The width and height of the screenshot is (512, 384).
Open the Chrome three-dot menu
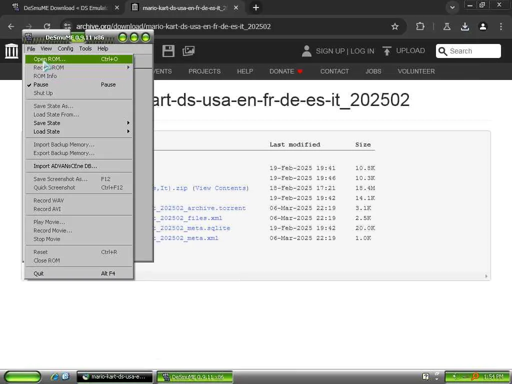pos(500,26)
